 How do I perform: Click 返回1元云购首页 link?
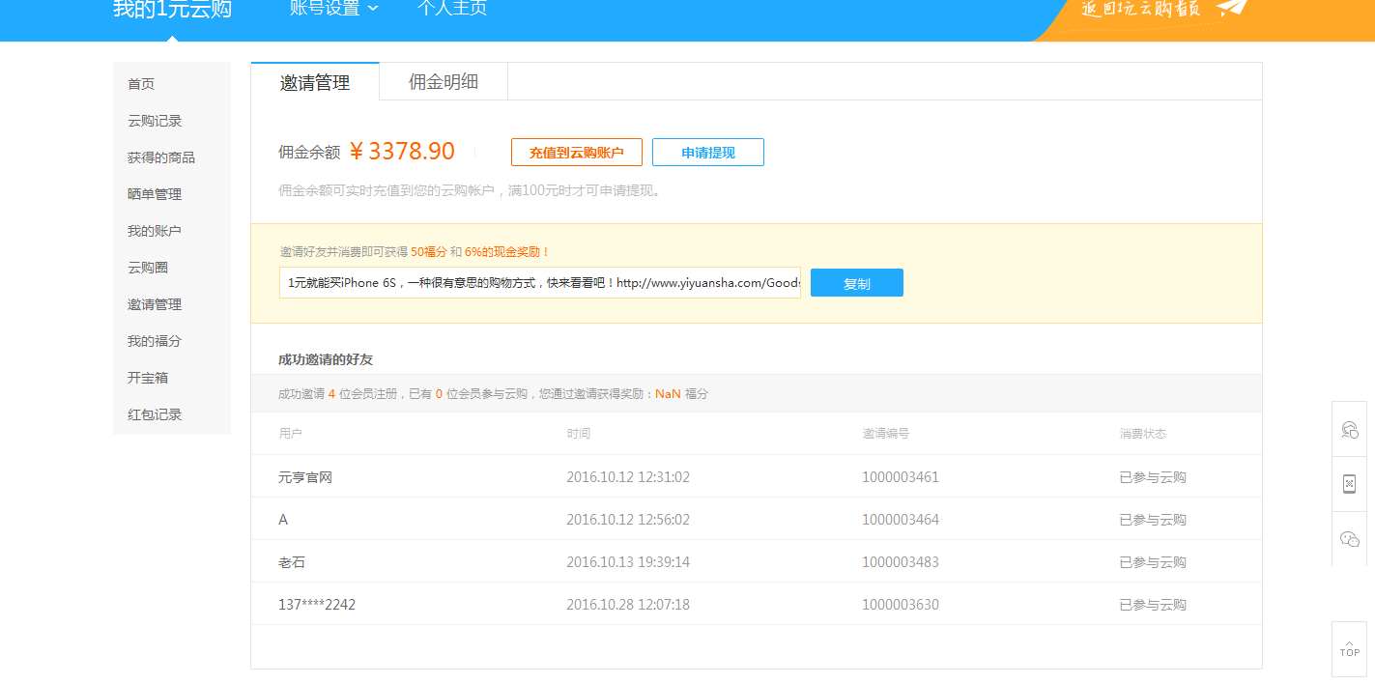[1140, 10]
